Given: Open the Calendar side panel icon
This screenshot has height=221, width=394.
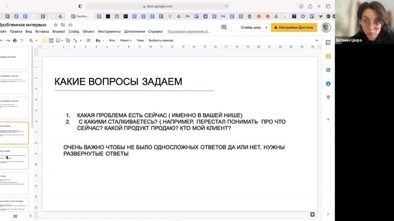Looking at the screenshot, I should click(328, 42).
